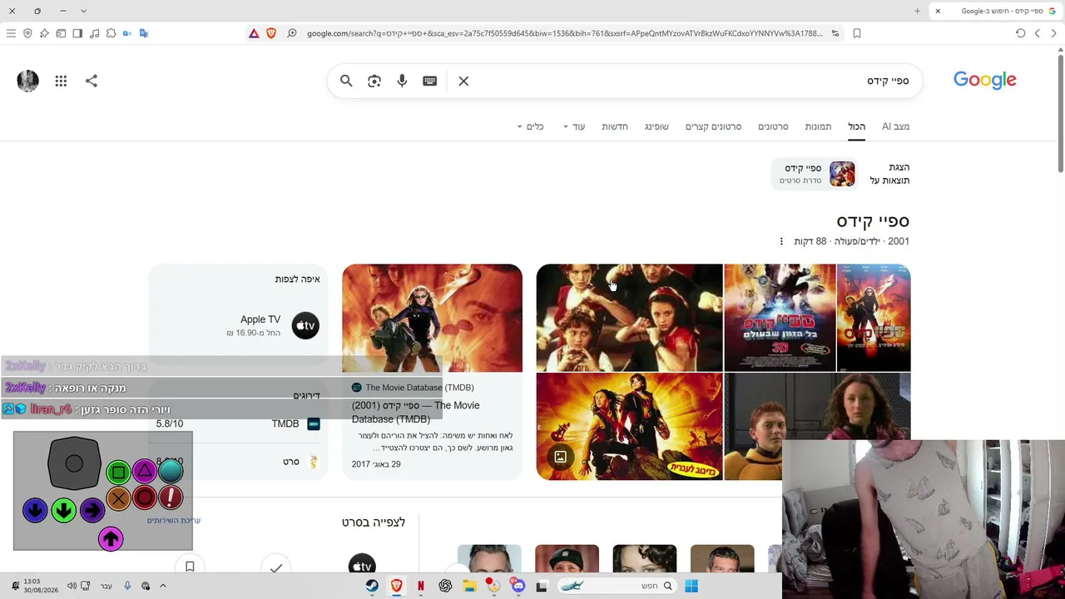Click the Google search magnifier icon
The height and width of the screenshot is (599, 1065).
346,81
